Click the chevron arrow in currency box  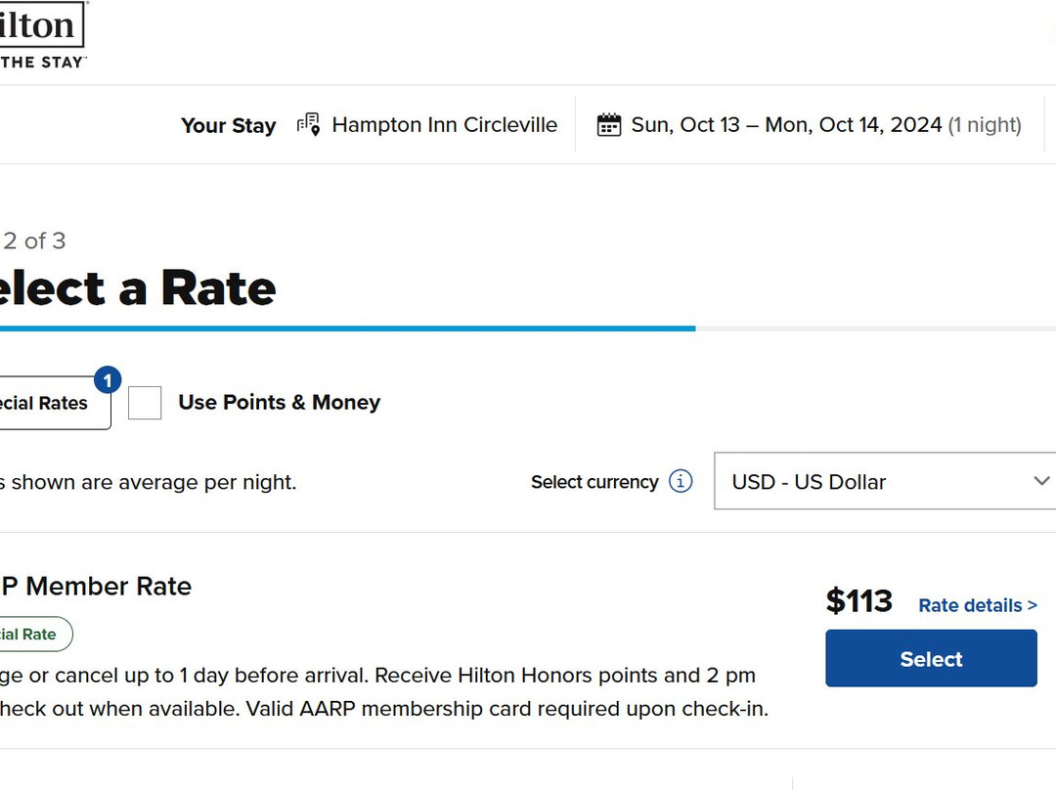pos(1041,481)
